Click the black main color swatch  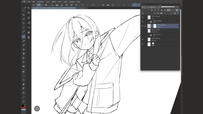[23, 106]
